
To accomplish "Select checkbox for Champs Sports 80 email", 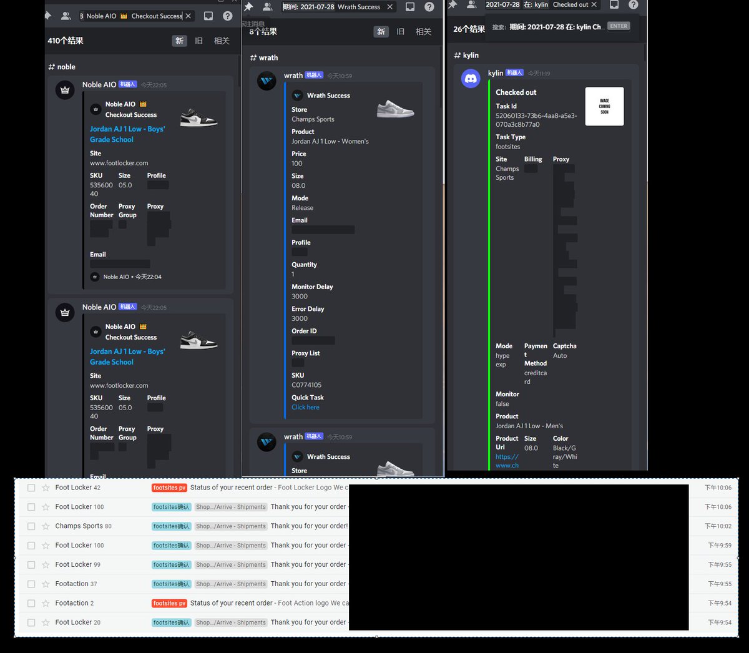I will click(x=31, y=526).
